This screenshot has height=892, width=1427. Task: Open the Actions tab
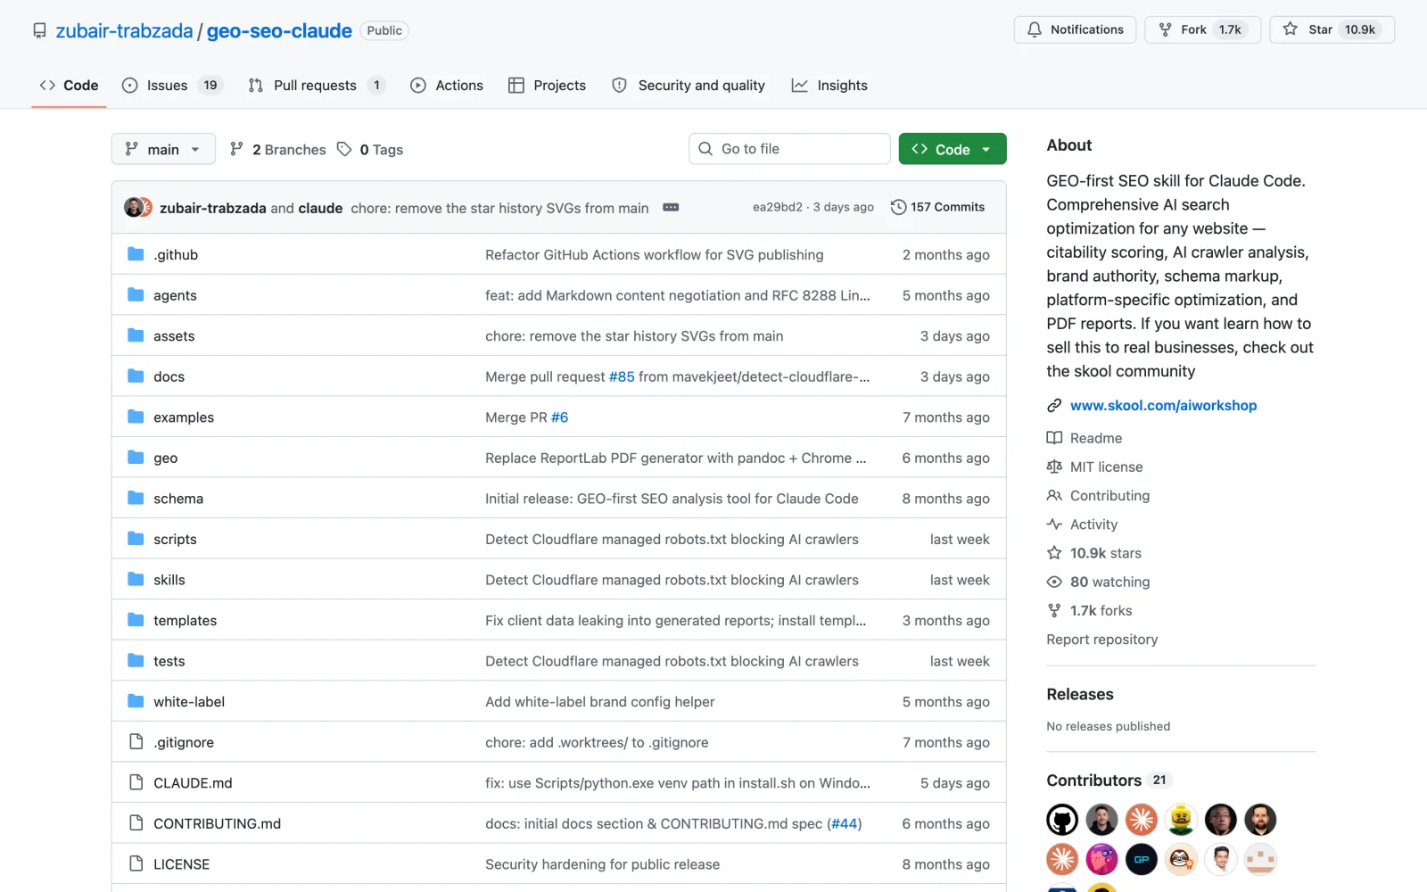(x=447, y=85)
